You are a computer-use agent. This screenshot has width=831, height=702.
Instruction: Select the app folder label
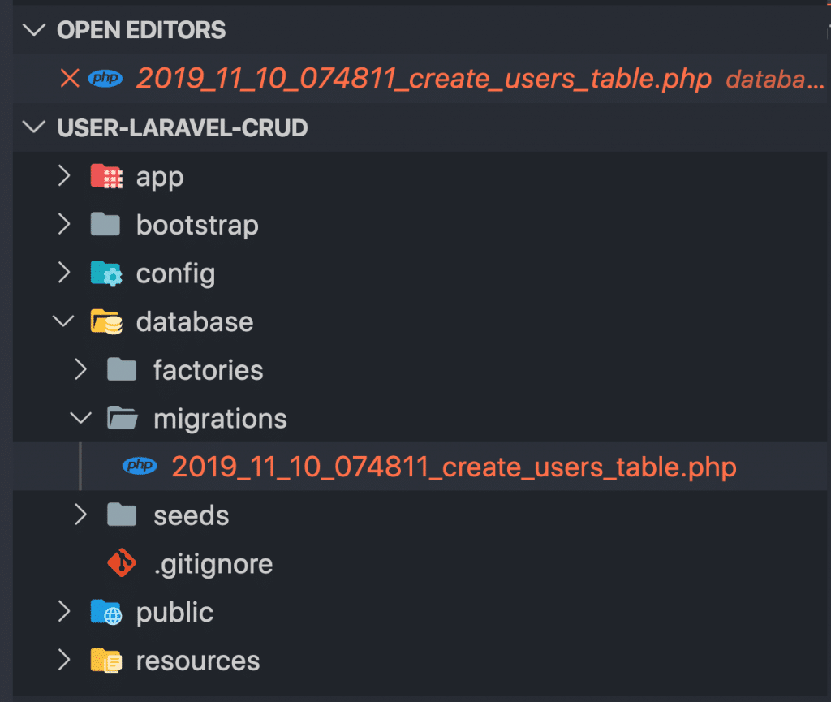point(160,178)
